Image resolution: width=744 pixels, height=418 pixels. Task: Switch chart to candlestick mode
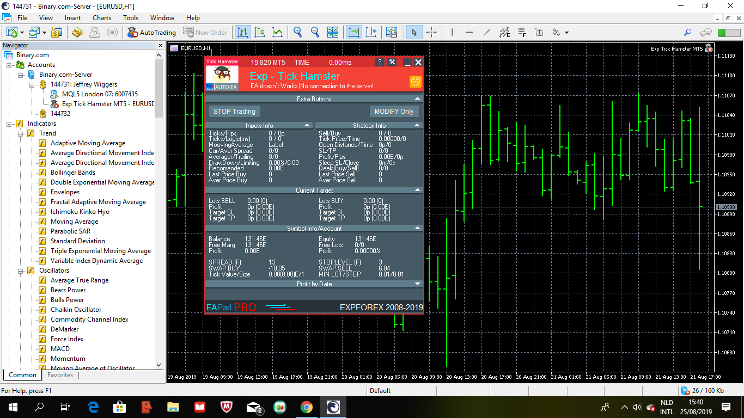(260, 32)
